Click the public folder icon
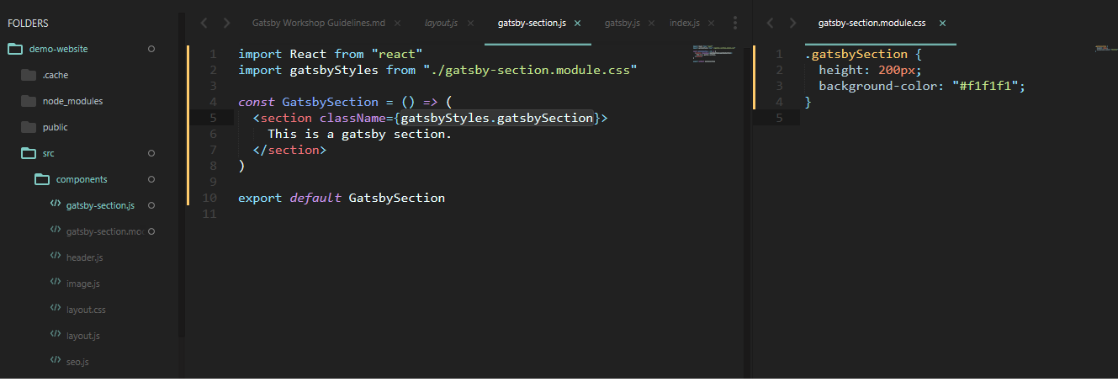Screen dimensions: 1118x382 coord(28,127)
